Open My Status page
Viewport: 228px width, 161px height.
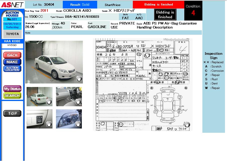pyautogui.click(x=12, y=89)
